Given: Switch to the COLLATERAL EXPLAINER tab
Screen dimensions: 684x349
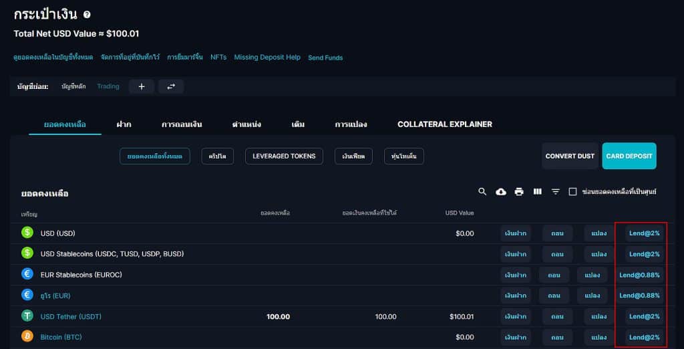Looking at the screenshot, I should [x=444, y=124].
